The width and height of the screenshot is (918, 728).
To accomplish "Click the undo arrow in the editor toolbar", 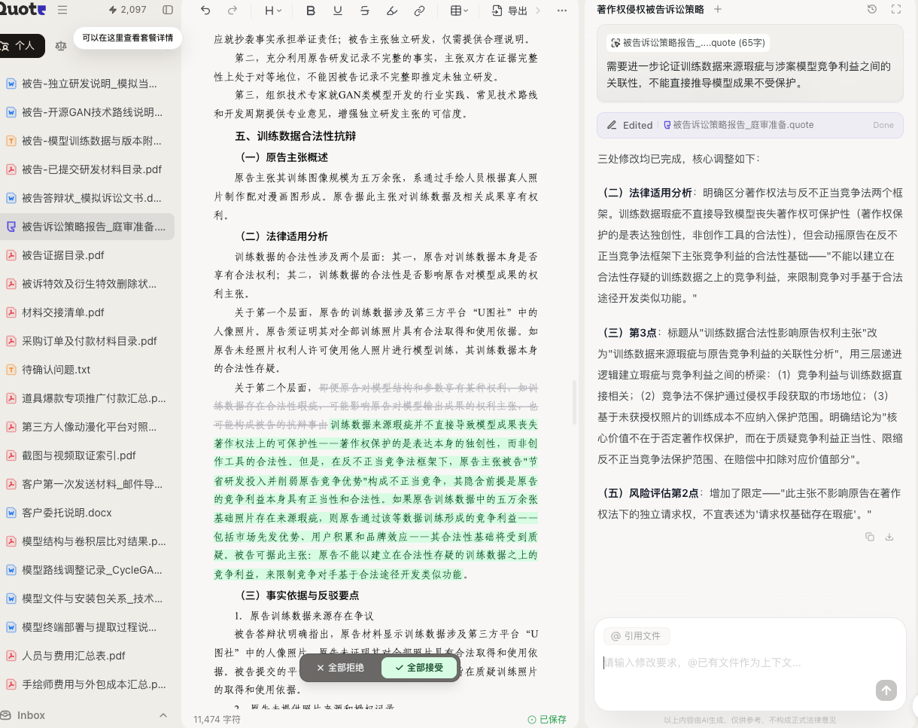I will tap(205, 11).
